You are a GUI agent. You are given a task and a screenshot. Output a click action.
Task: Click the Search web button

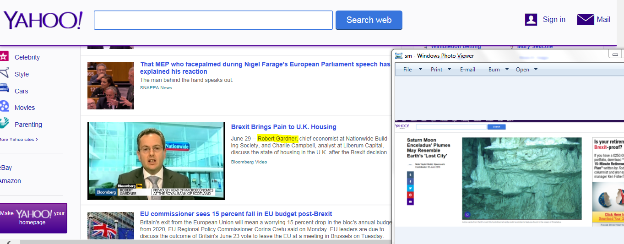[369, 20]
